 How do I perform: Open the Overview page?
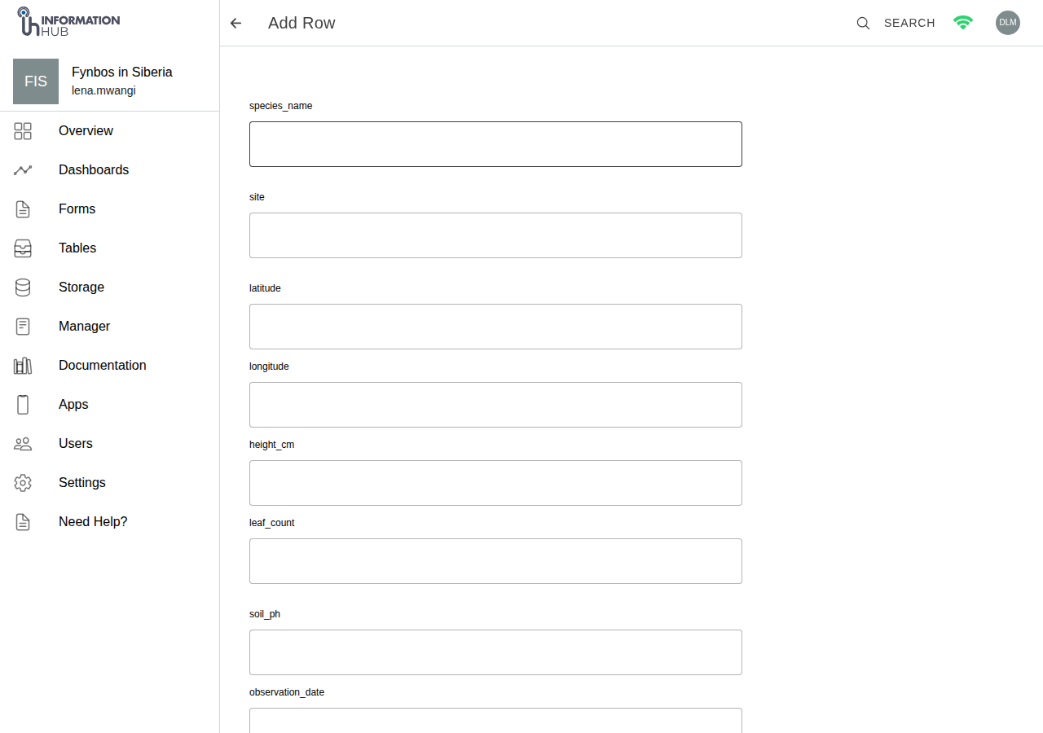coord(86,131)
